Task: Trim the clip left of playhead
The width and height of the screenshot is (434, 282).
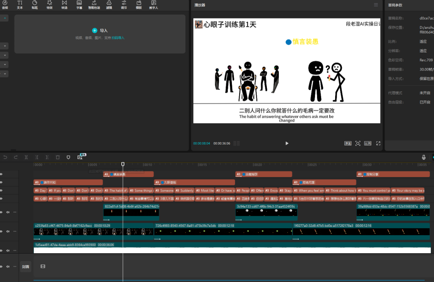Action: point(37,157)
